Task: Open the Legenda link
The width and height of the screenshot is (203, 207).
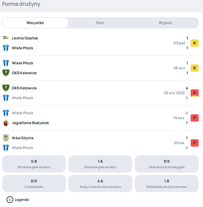Action: [22, 200]
